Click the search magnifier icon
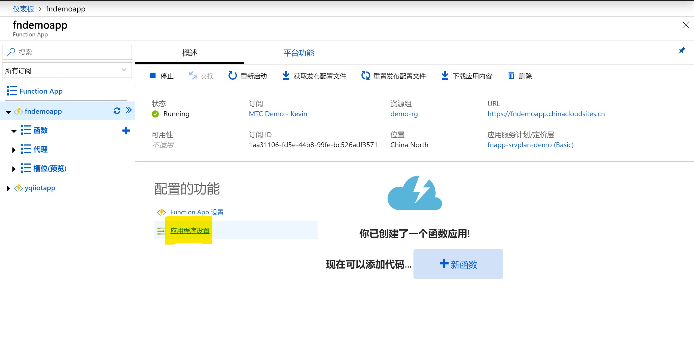The height and width of the screenshot is (358, 694). (x=11, y=52)
